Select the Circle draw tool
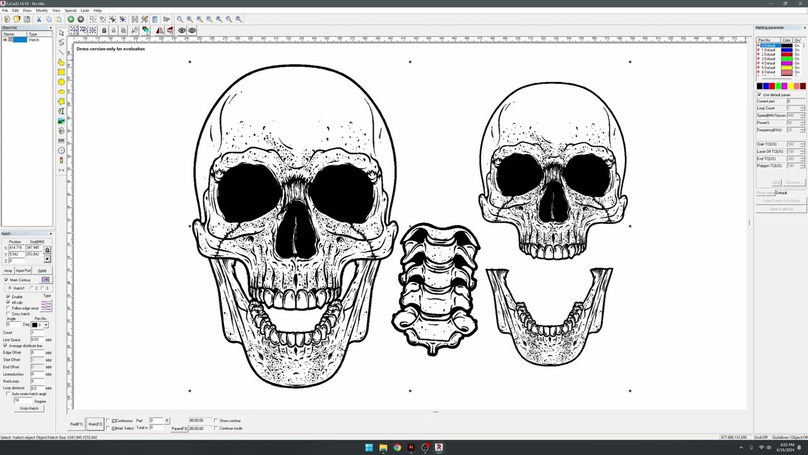The height and width of the screenshot is (455, 808). [61, 82]
